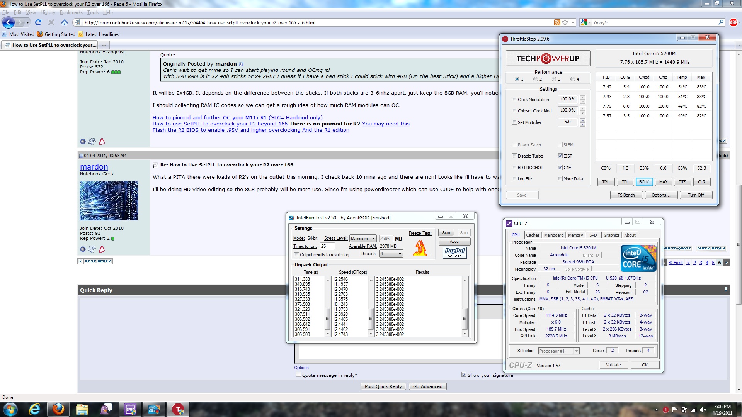Click the battery power tray icon

[x=684, y=410]
